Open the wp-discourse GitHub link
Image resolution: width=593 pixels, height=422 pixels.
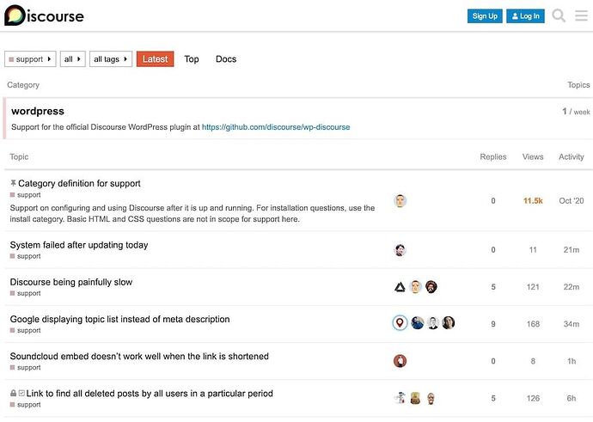276,127
